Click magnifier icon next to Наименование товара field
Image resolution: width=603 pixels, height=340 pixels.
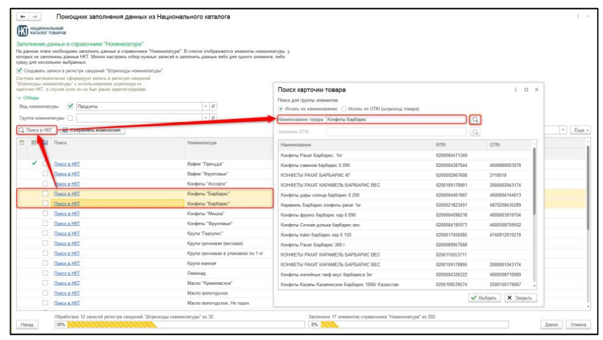tap(475, 119)
